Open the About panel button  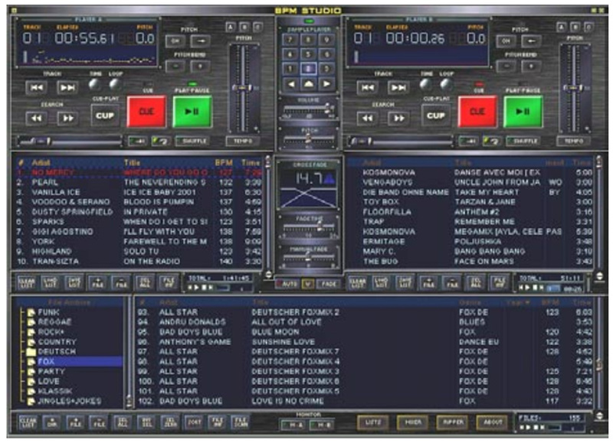[x=493, y=422]
